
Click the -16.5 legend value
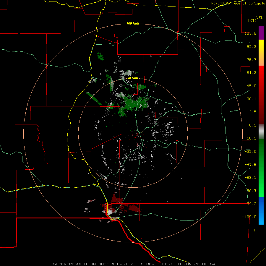tap(250, 138)
